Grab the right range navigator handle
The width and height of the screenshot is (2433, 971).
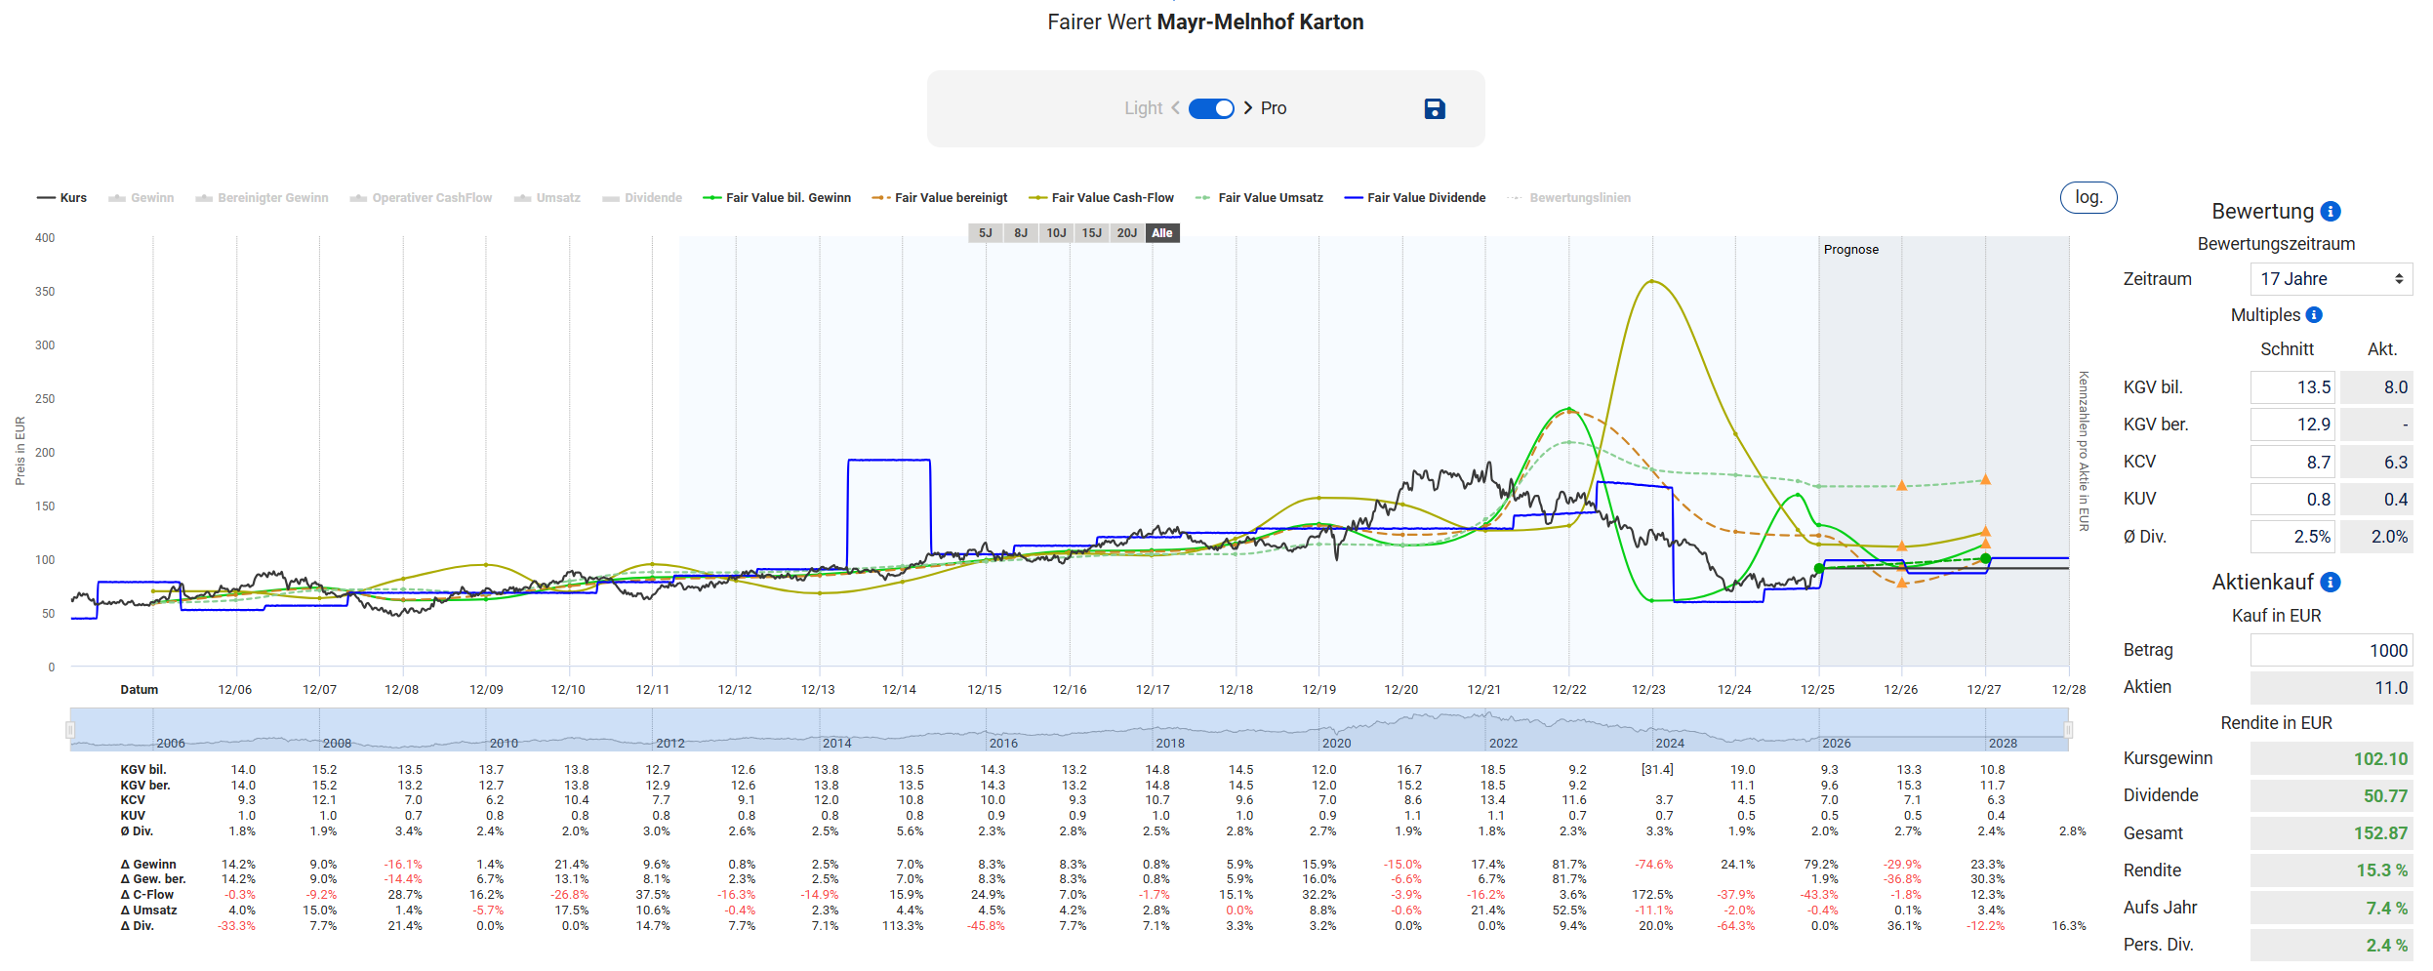(2068, 729)
